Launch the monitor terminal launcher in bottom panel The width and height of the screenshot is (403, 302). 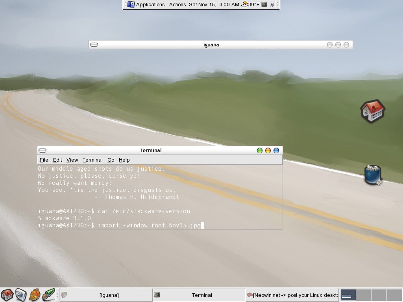[21, 295]
